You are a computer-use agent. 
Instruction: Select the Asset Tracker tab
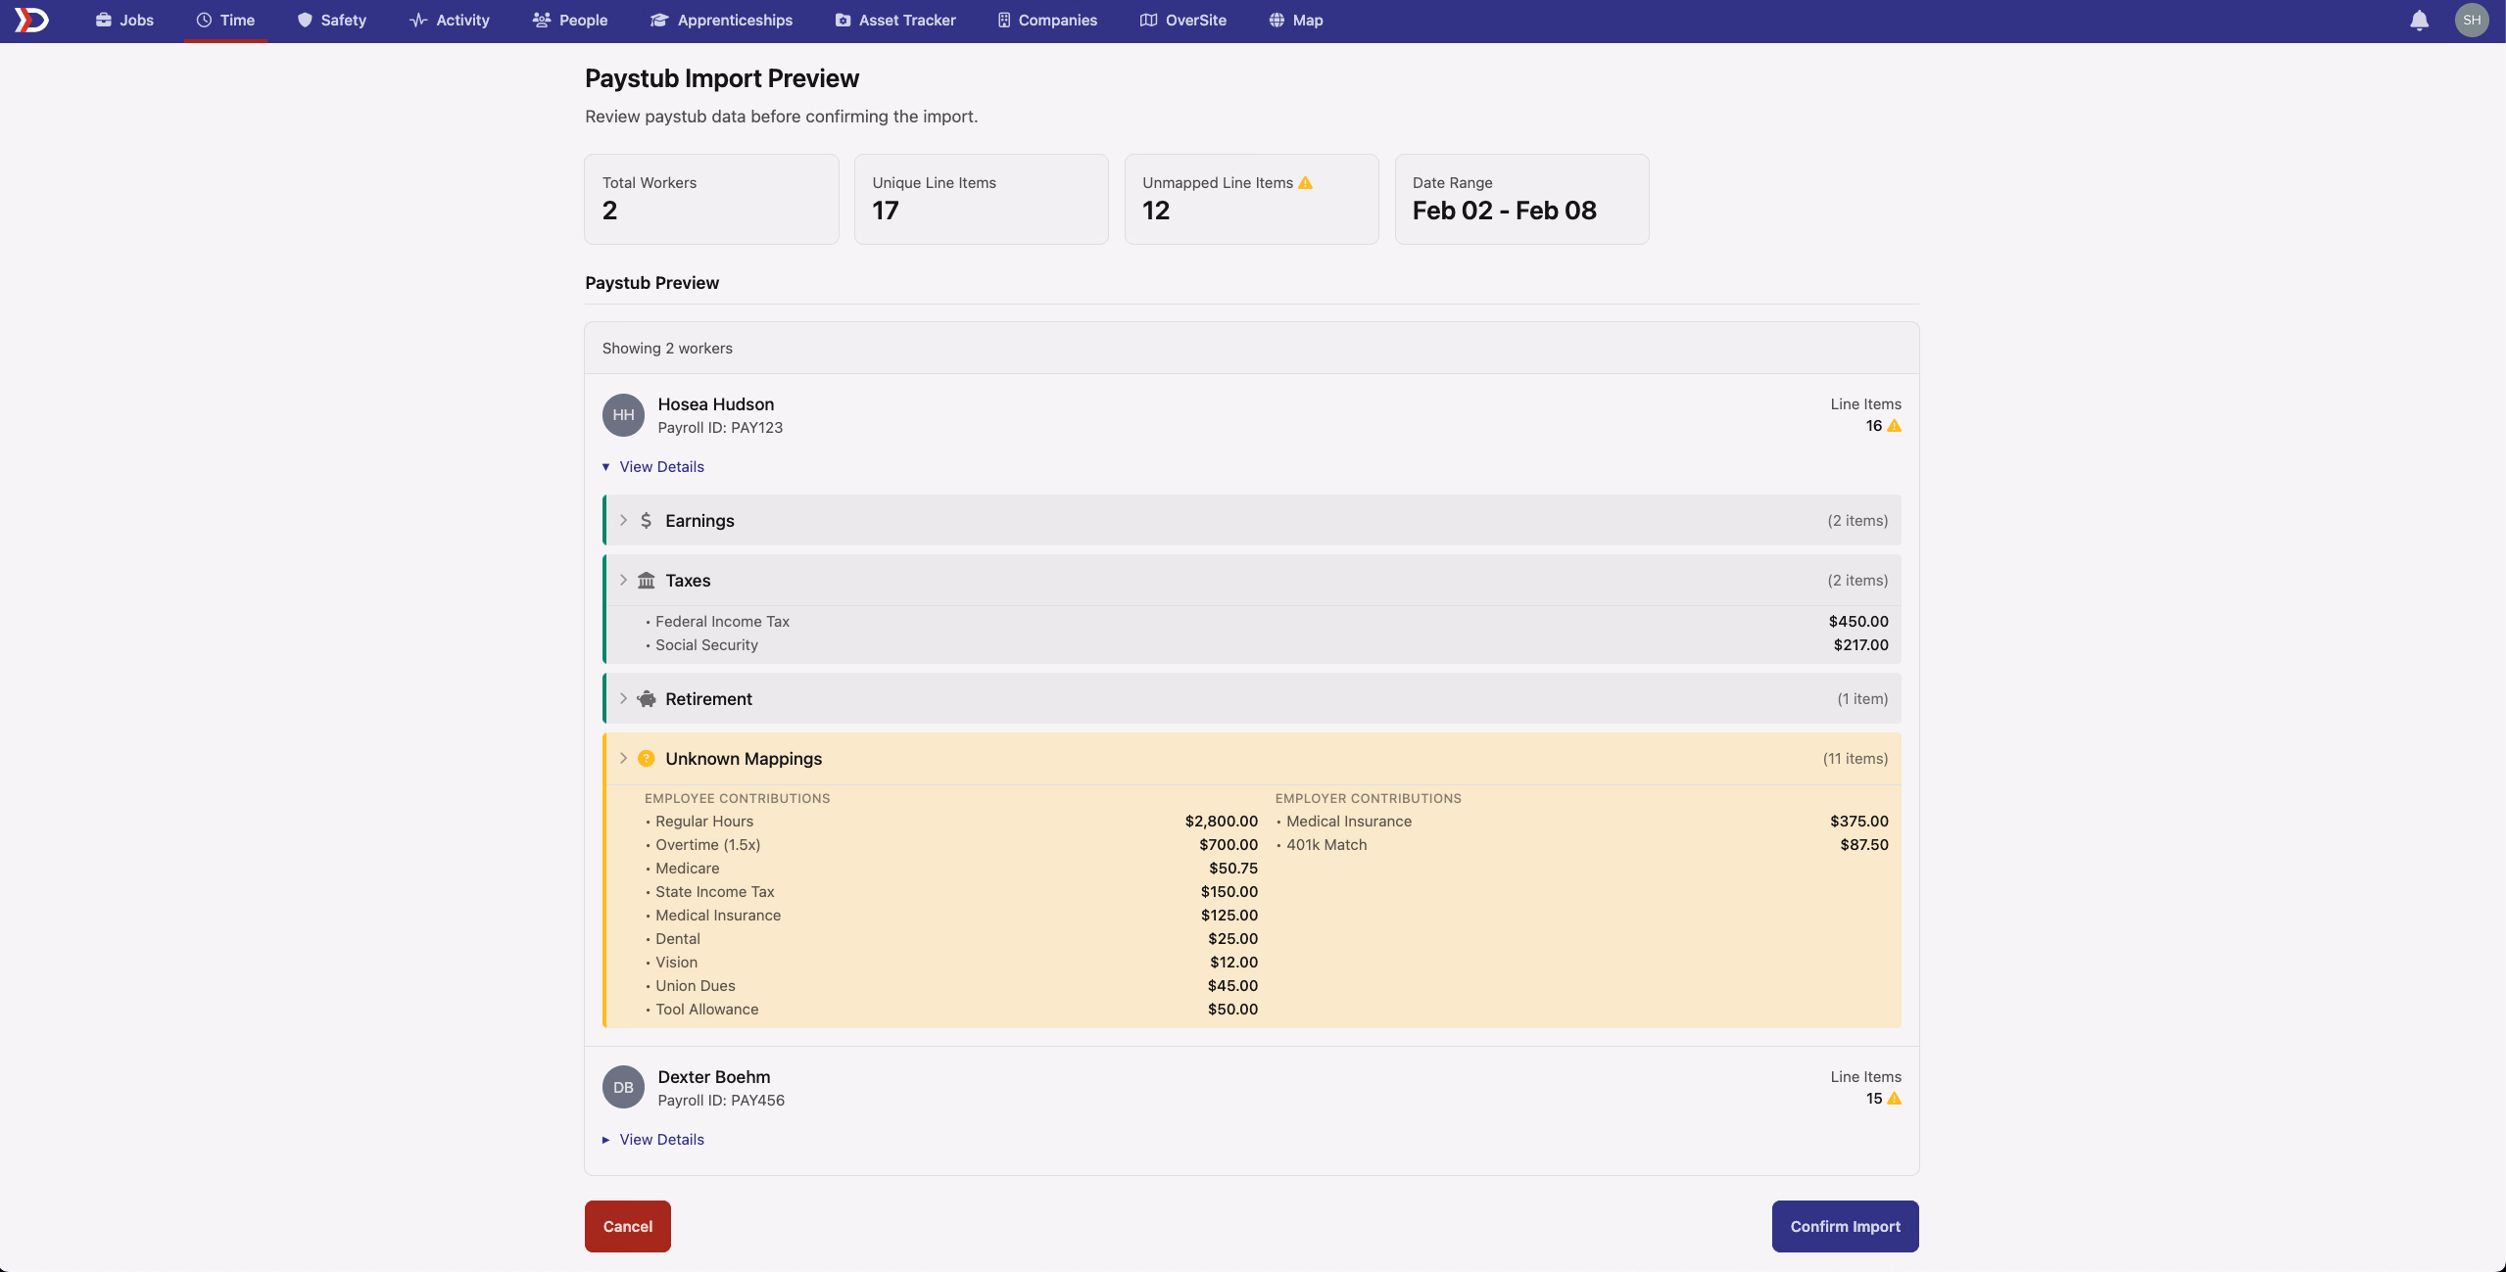[x=895, y=20]
